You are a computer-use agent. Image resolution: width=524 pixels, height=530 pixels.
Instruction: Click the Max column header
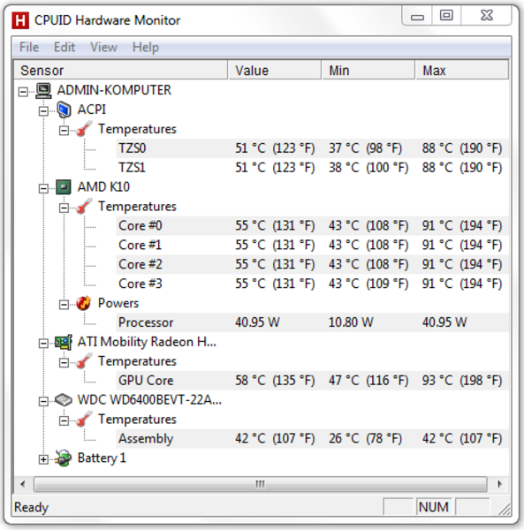[x=462, y=71]
